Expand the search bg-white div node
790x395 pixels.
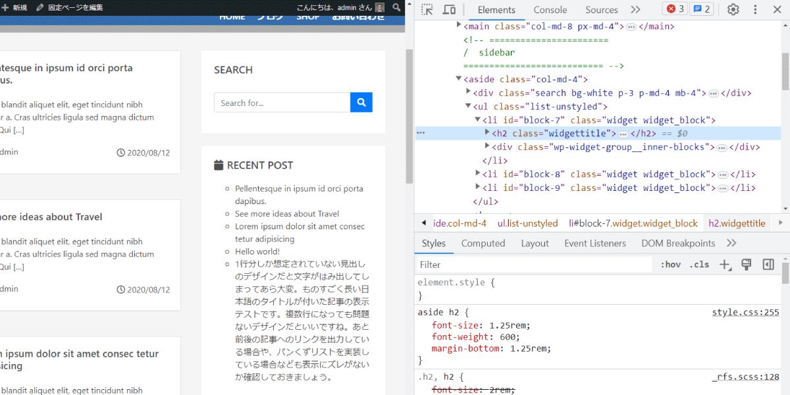coord(469,93)
